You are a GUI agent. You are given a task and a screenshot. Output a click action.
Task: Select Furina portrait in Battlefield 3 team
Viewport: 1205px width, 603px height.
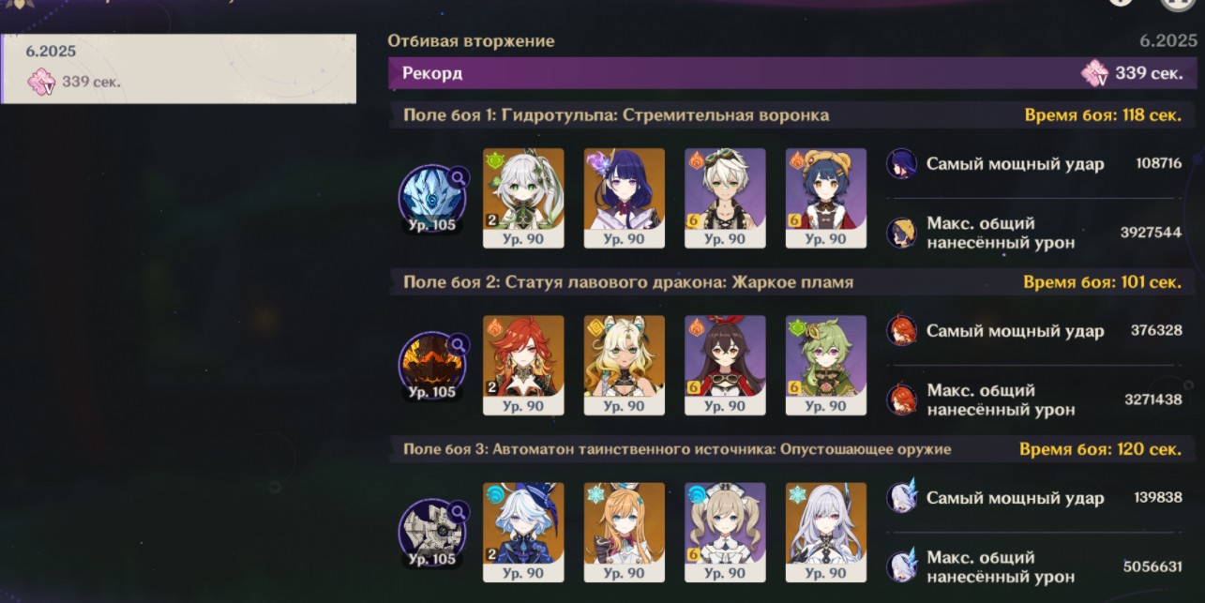(x=523, y=533)
